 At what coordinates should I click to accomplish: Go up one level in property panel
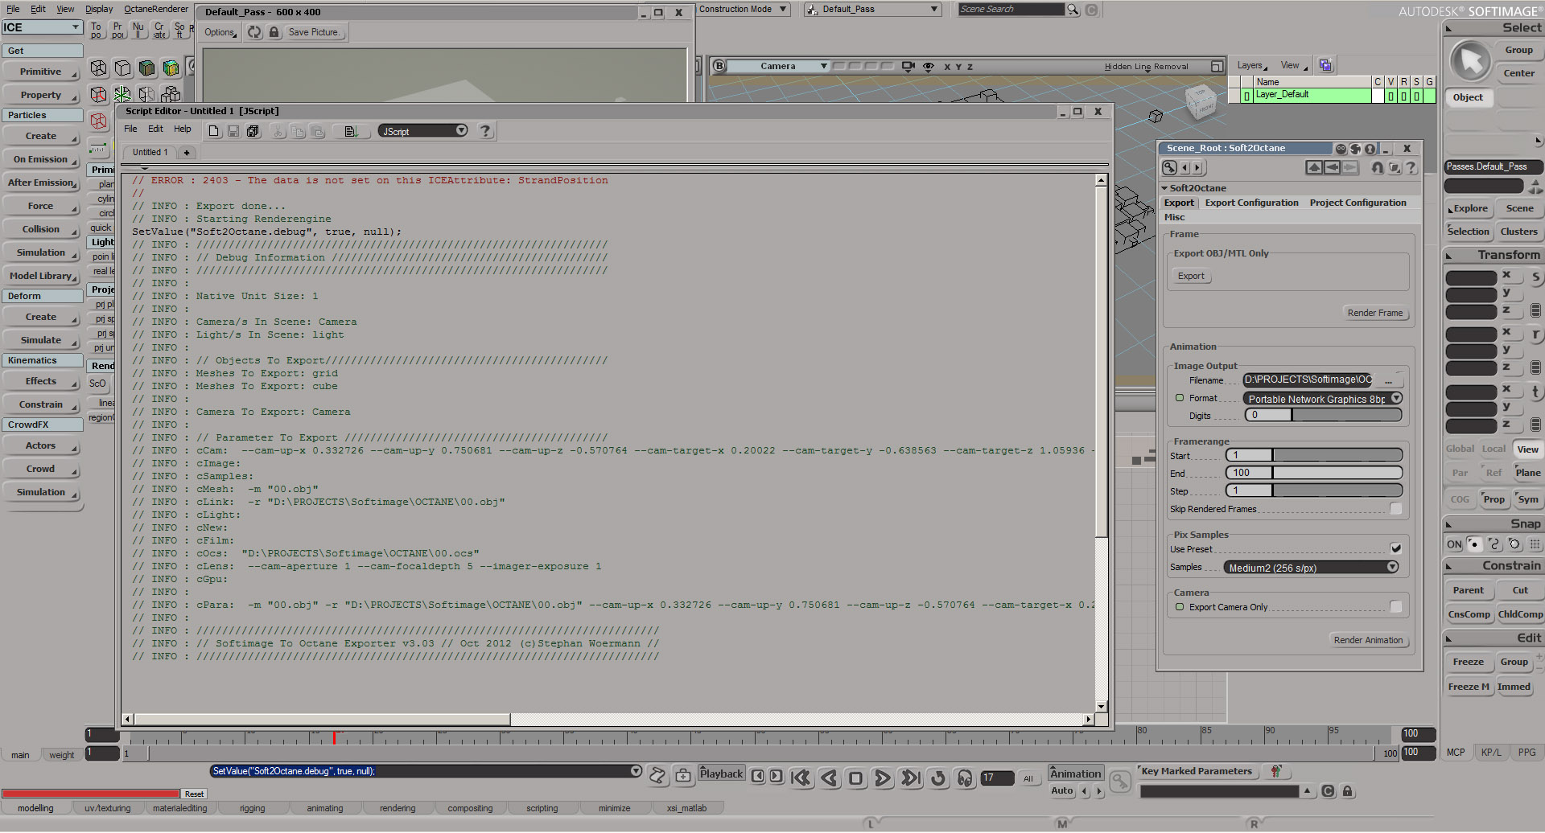[1314, 167]
